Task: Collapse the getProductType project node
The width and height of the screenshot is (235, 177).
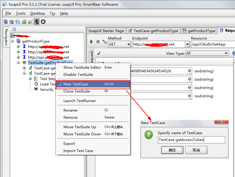Action: 13,41
